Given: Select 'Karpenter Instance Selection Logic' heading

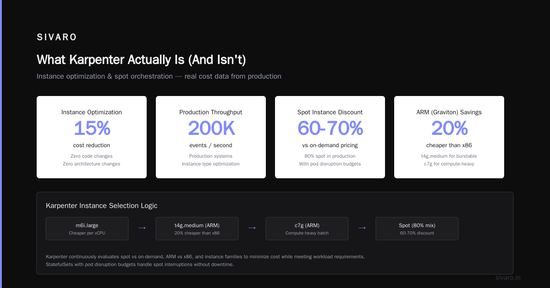Looking at the screenshot, I should [101, 206].
